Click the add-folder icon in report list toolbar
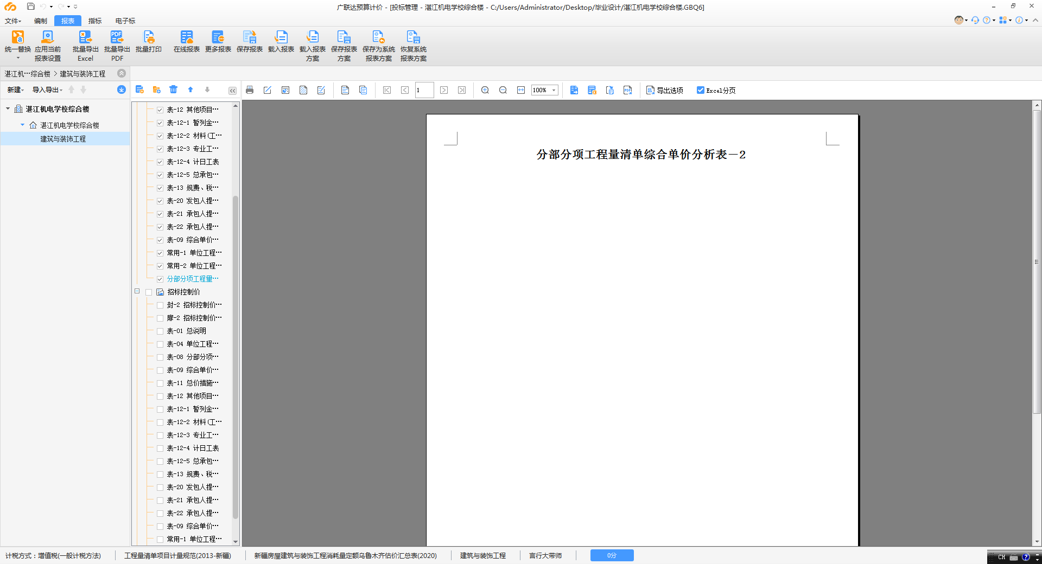The width and height of the screenshot is (1042, 564). tap(157, 89)
